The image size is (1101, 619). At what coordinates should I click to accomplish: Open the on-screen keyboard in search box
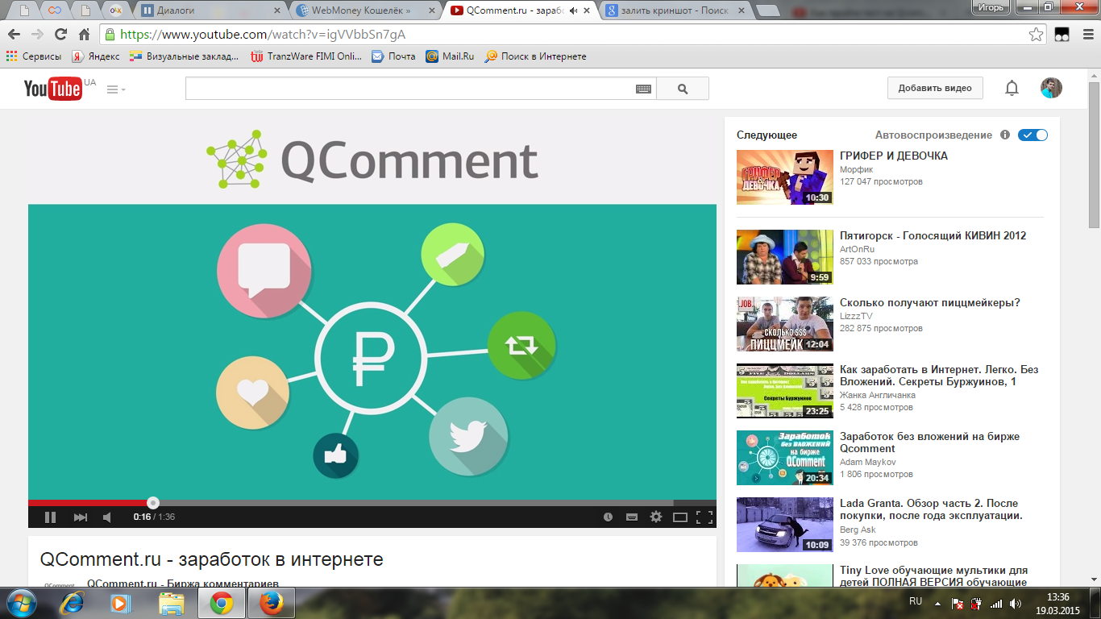click(x=643, y=89)
